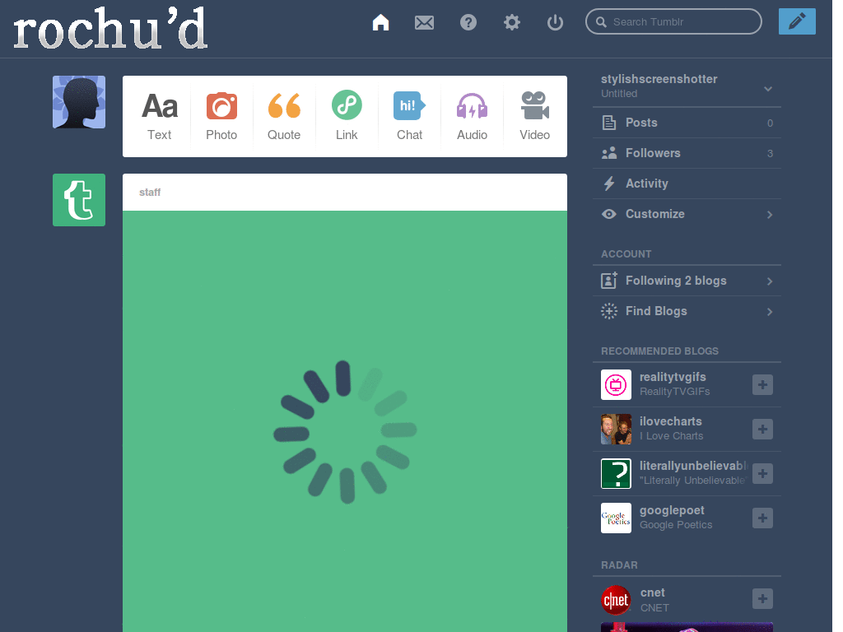Click your silhouette profile avatar

(79, 102)
